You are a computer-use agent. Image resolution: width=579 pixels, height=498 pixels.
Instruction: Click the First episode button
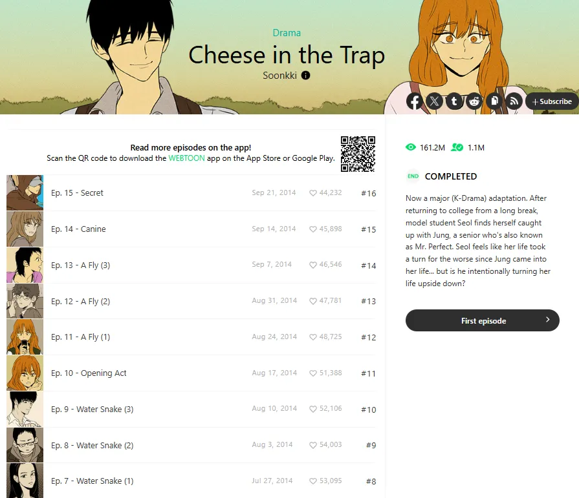(482, 320)
